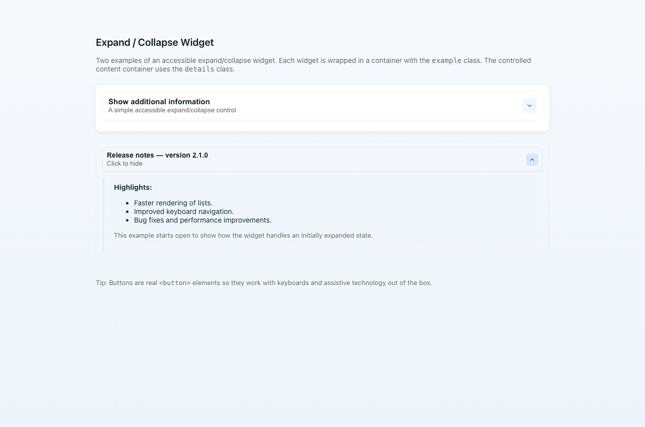The image size is (645, 427).
Task: Select the Expand / Collapse Widget page title
Action: pos(155,42)
